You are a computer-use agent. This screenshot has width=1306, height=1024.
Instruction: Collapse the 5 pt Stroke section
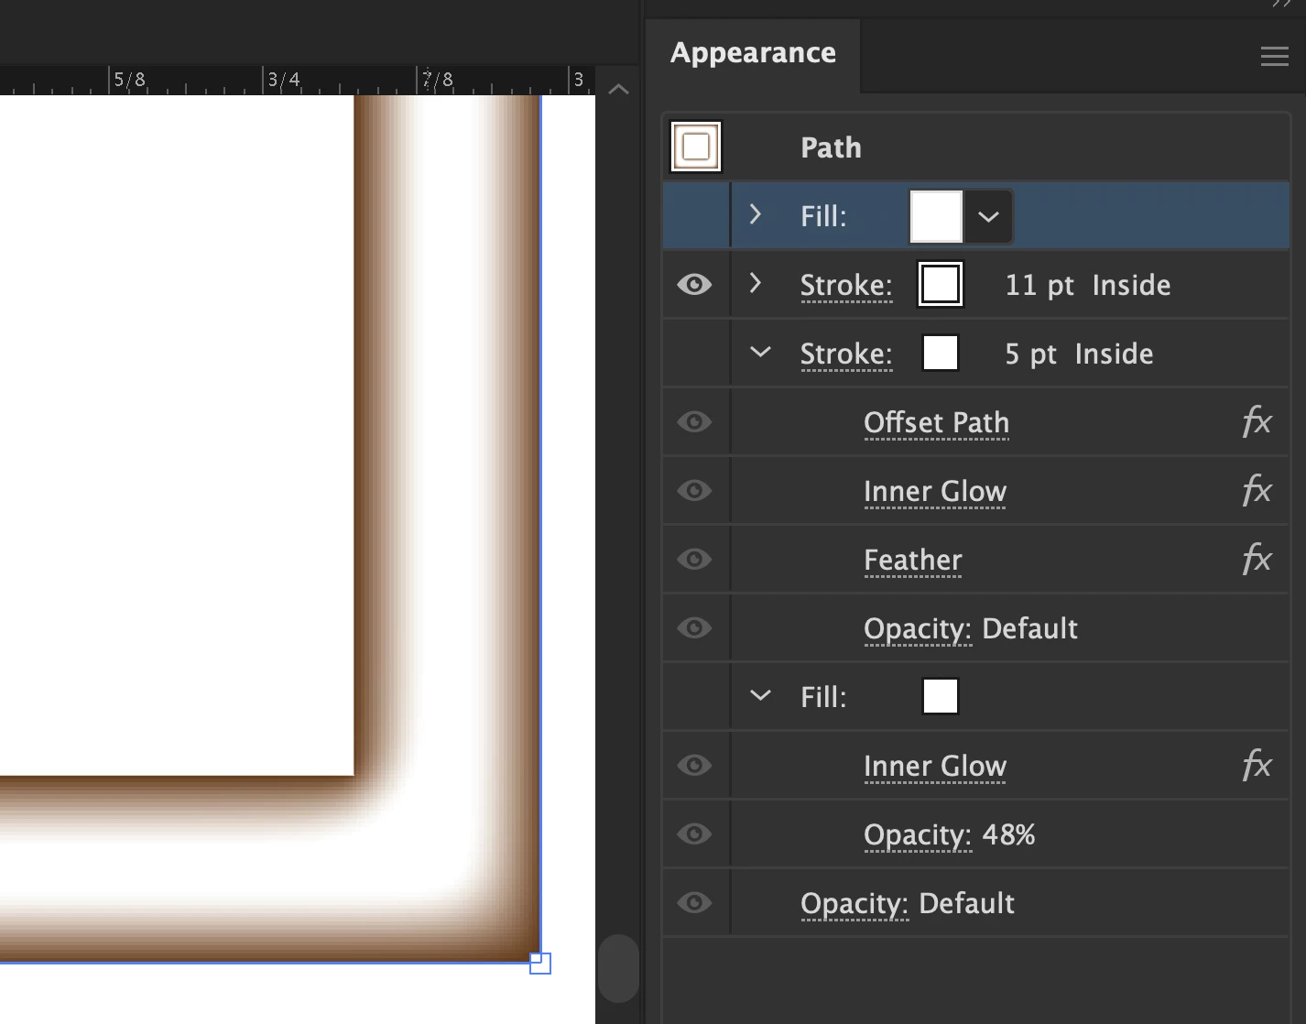pyautogui.click(x=760, y=353)
